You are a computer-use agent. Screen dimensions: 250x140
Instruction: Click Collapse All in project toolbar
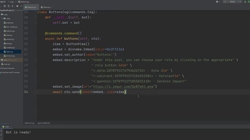pyautogui.click(x=12, y=6)
